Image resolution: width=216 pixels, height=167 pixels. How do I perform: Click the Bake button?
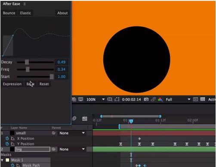[x=31, y=84]
